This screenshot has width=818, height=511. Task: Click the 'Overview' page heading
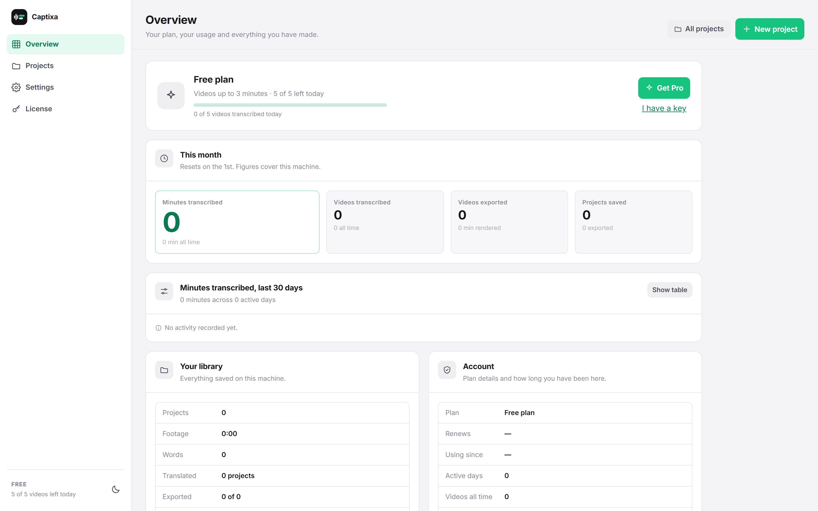171,20
